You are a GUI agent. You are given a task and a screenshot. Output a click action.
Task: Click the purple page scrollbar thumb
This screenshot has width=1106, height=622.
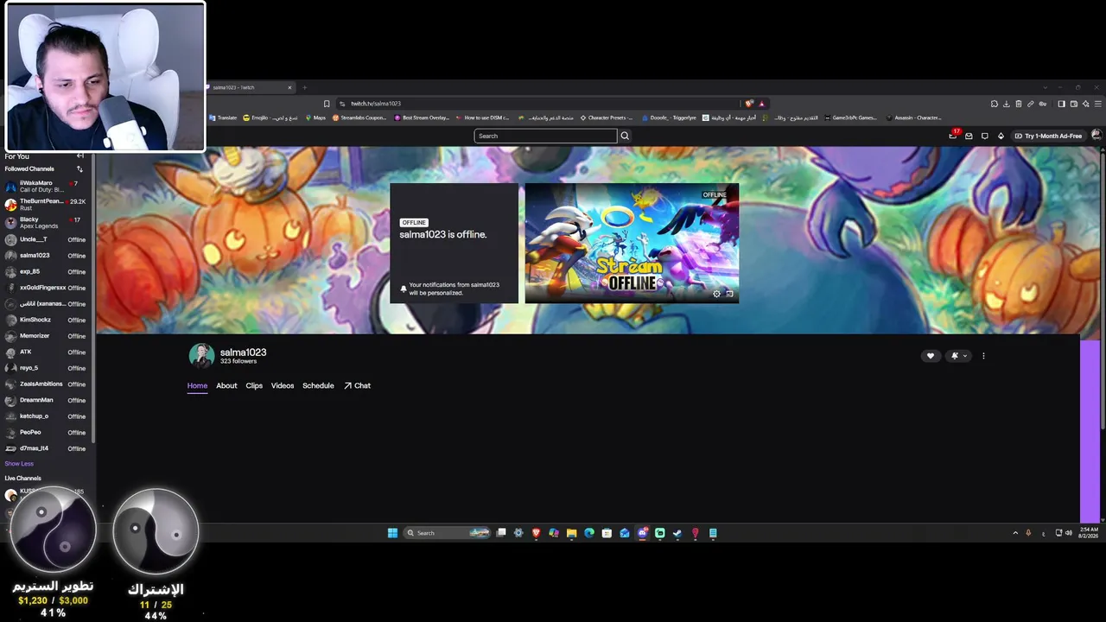point(1091,430)
